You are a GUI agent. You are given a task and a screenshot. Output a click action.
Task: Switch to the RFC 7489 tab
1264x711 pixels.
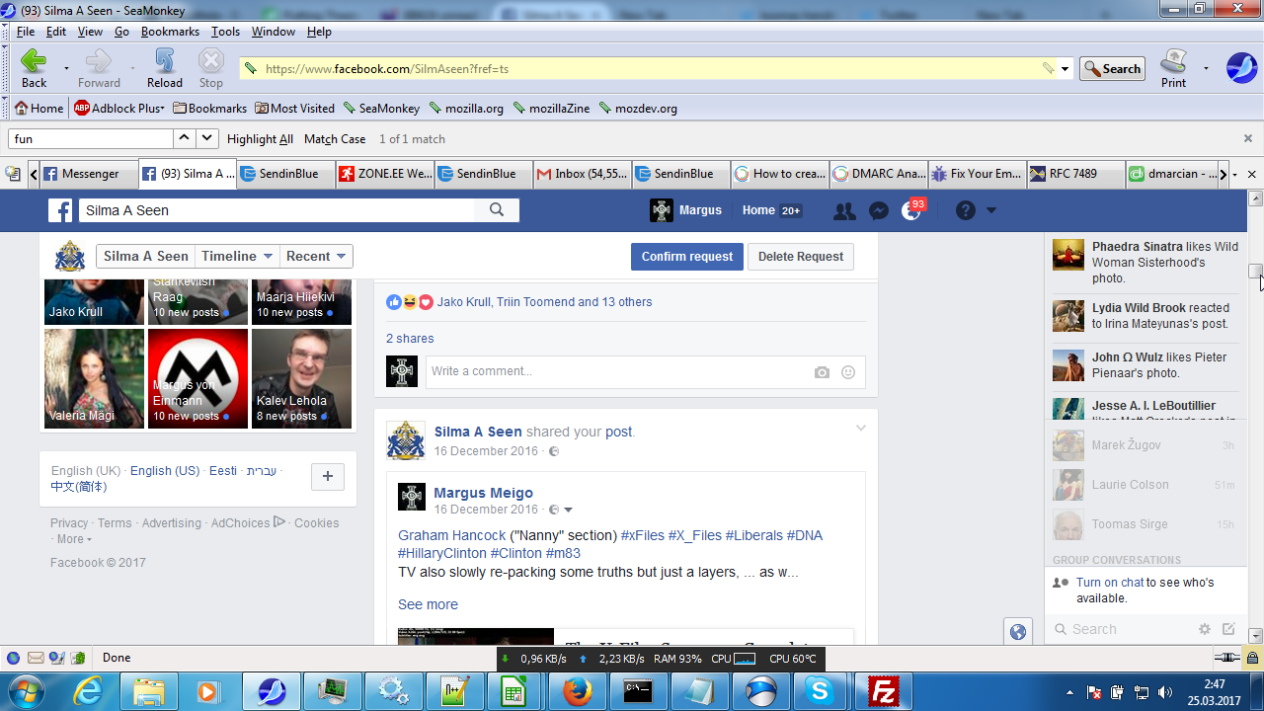click(x=1076, y=174)
